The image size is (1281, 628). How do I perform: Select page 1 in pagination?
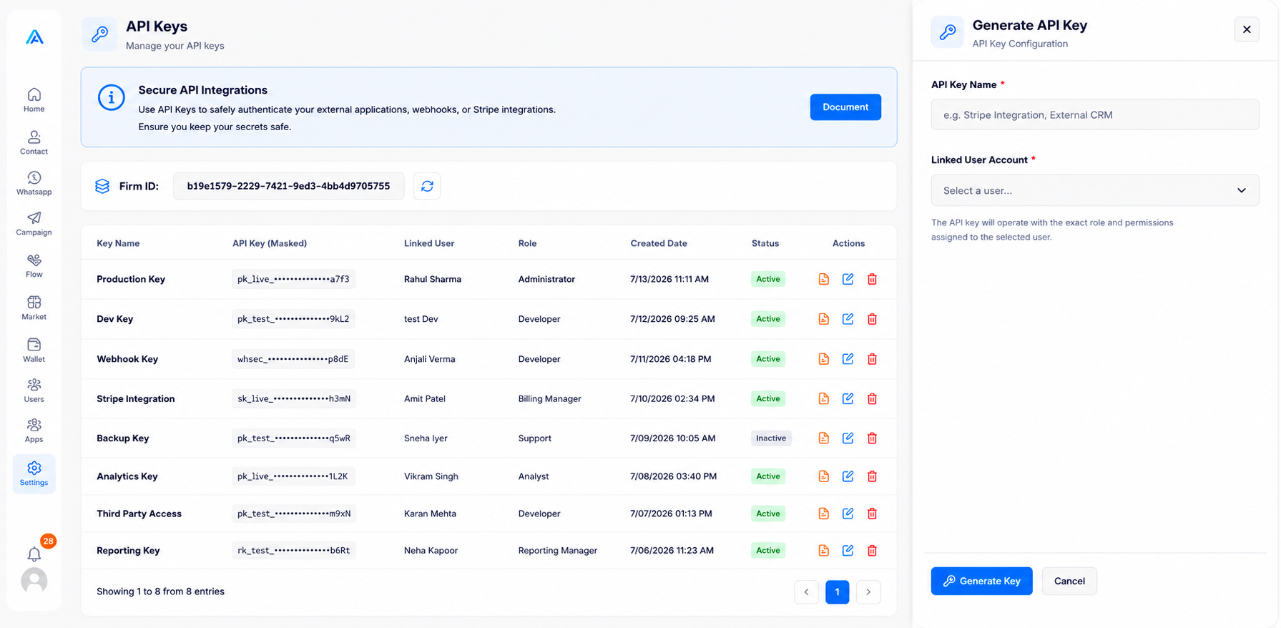837,592
